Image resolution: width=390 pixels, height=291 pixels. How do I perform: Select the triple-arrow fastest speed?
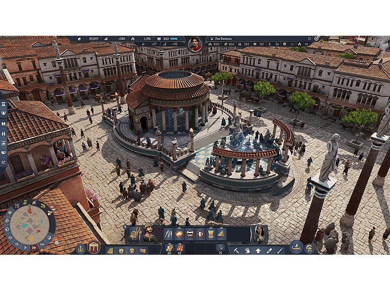click(43, 244)
